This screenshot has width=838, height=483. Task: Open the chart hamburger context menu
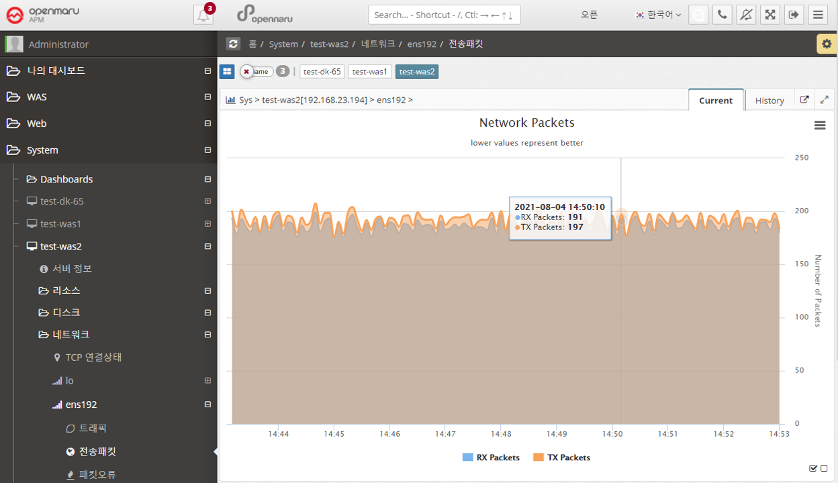point(819,125)
